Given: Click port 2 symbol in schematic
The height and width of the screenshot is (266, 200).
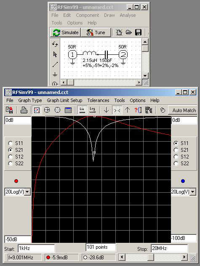Looking at the screenshot, I should (x=123, y=55).
